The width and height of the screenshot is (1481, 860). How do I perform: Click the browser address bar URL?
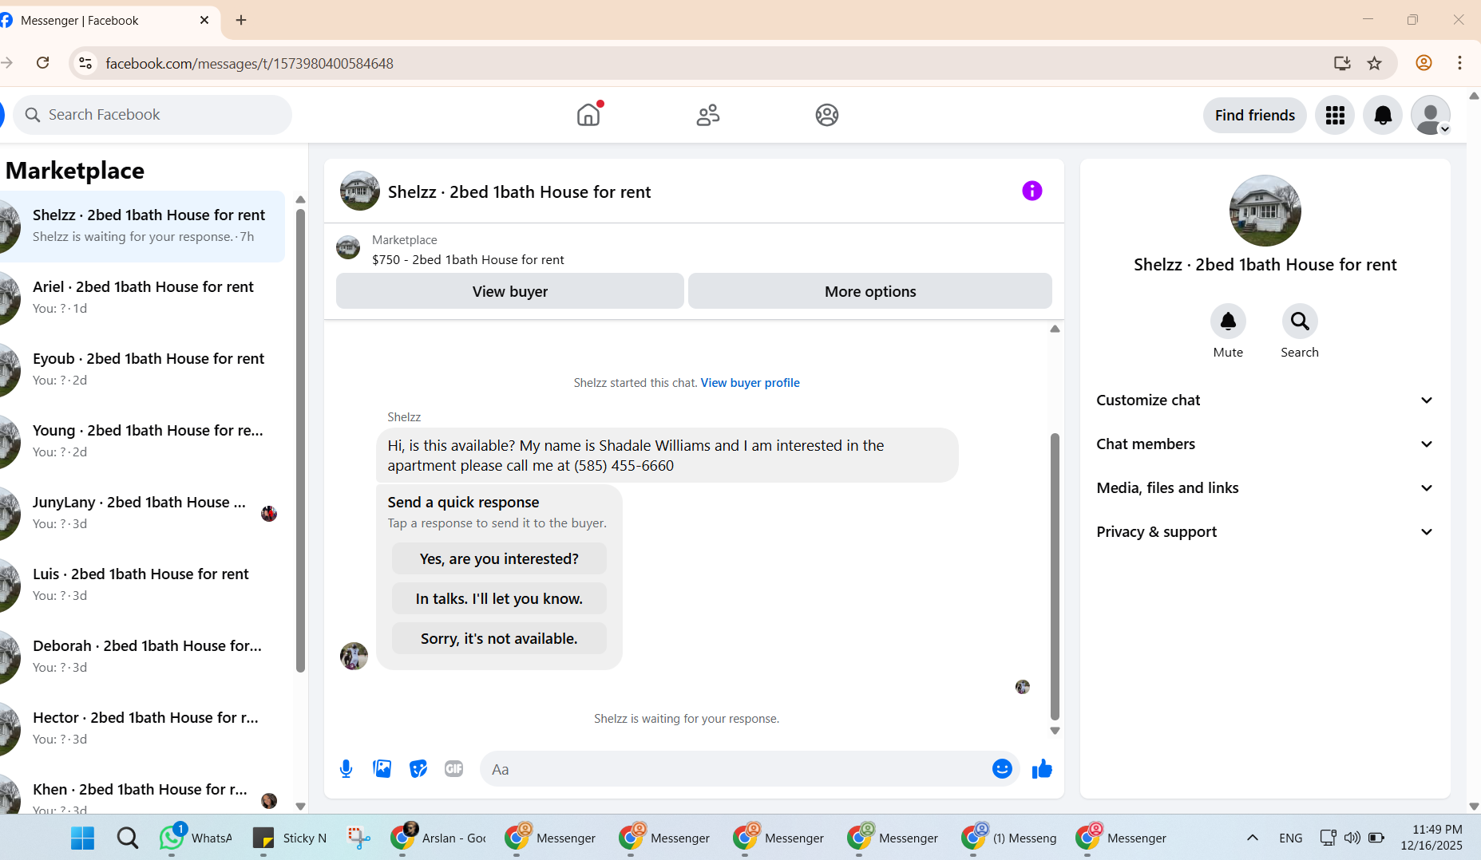pos(249,63)
